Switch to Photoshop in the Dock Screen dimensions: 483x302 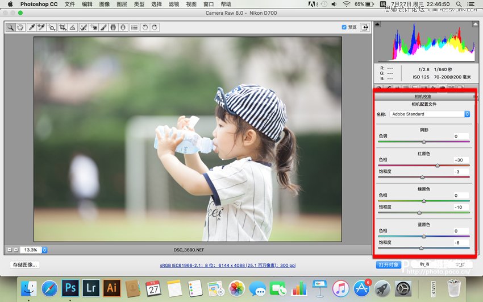pos(70,288)
